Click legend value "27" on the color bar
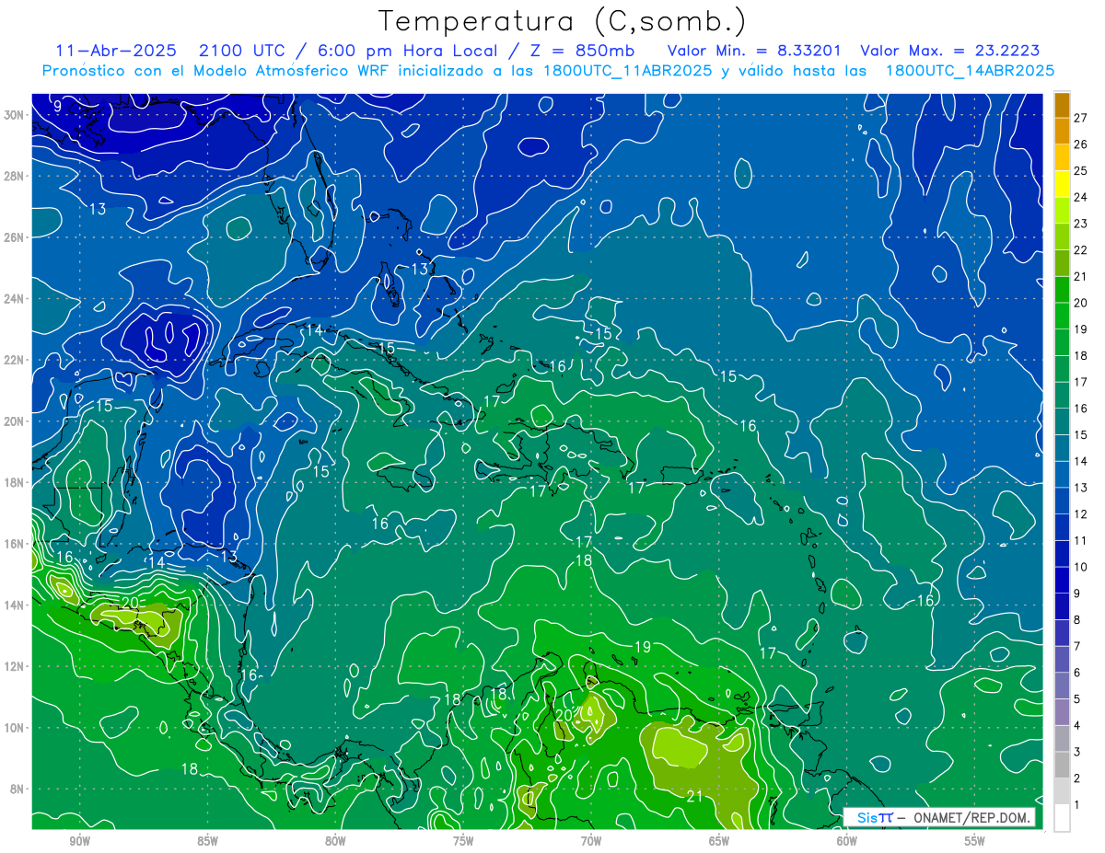The image size is (1105, 853). (1080, 118)
